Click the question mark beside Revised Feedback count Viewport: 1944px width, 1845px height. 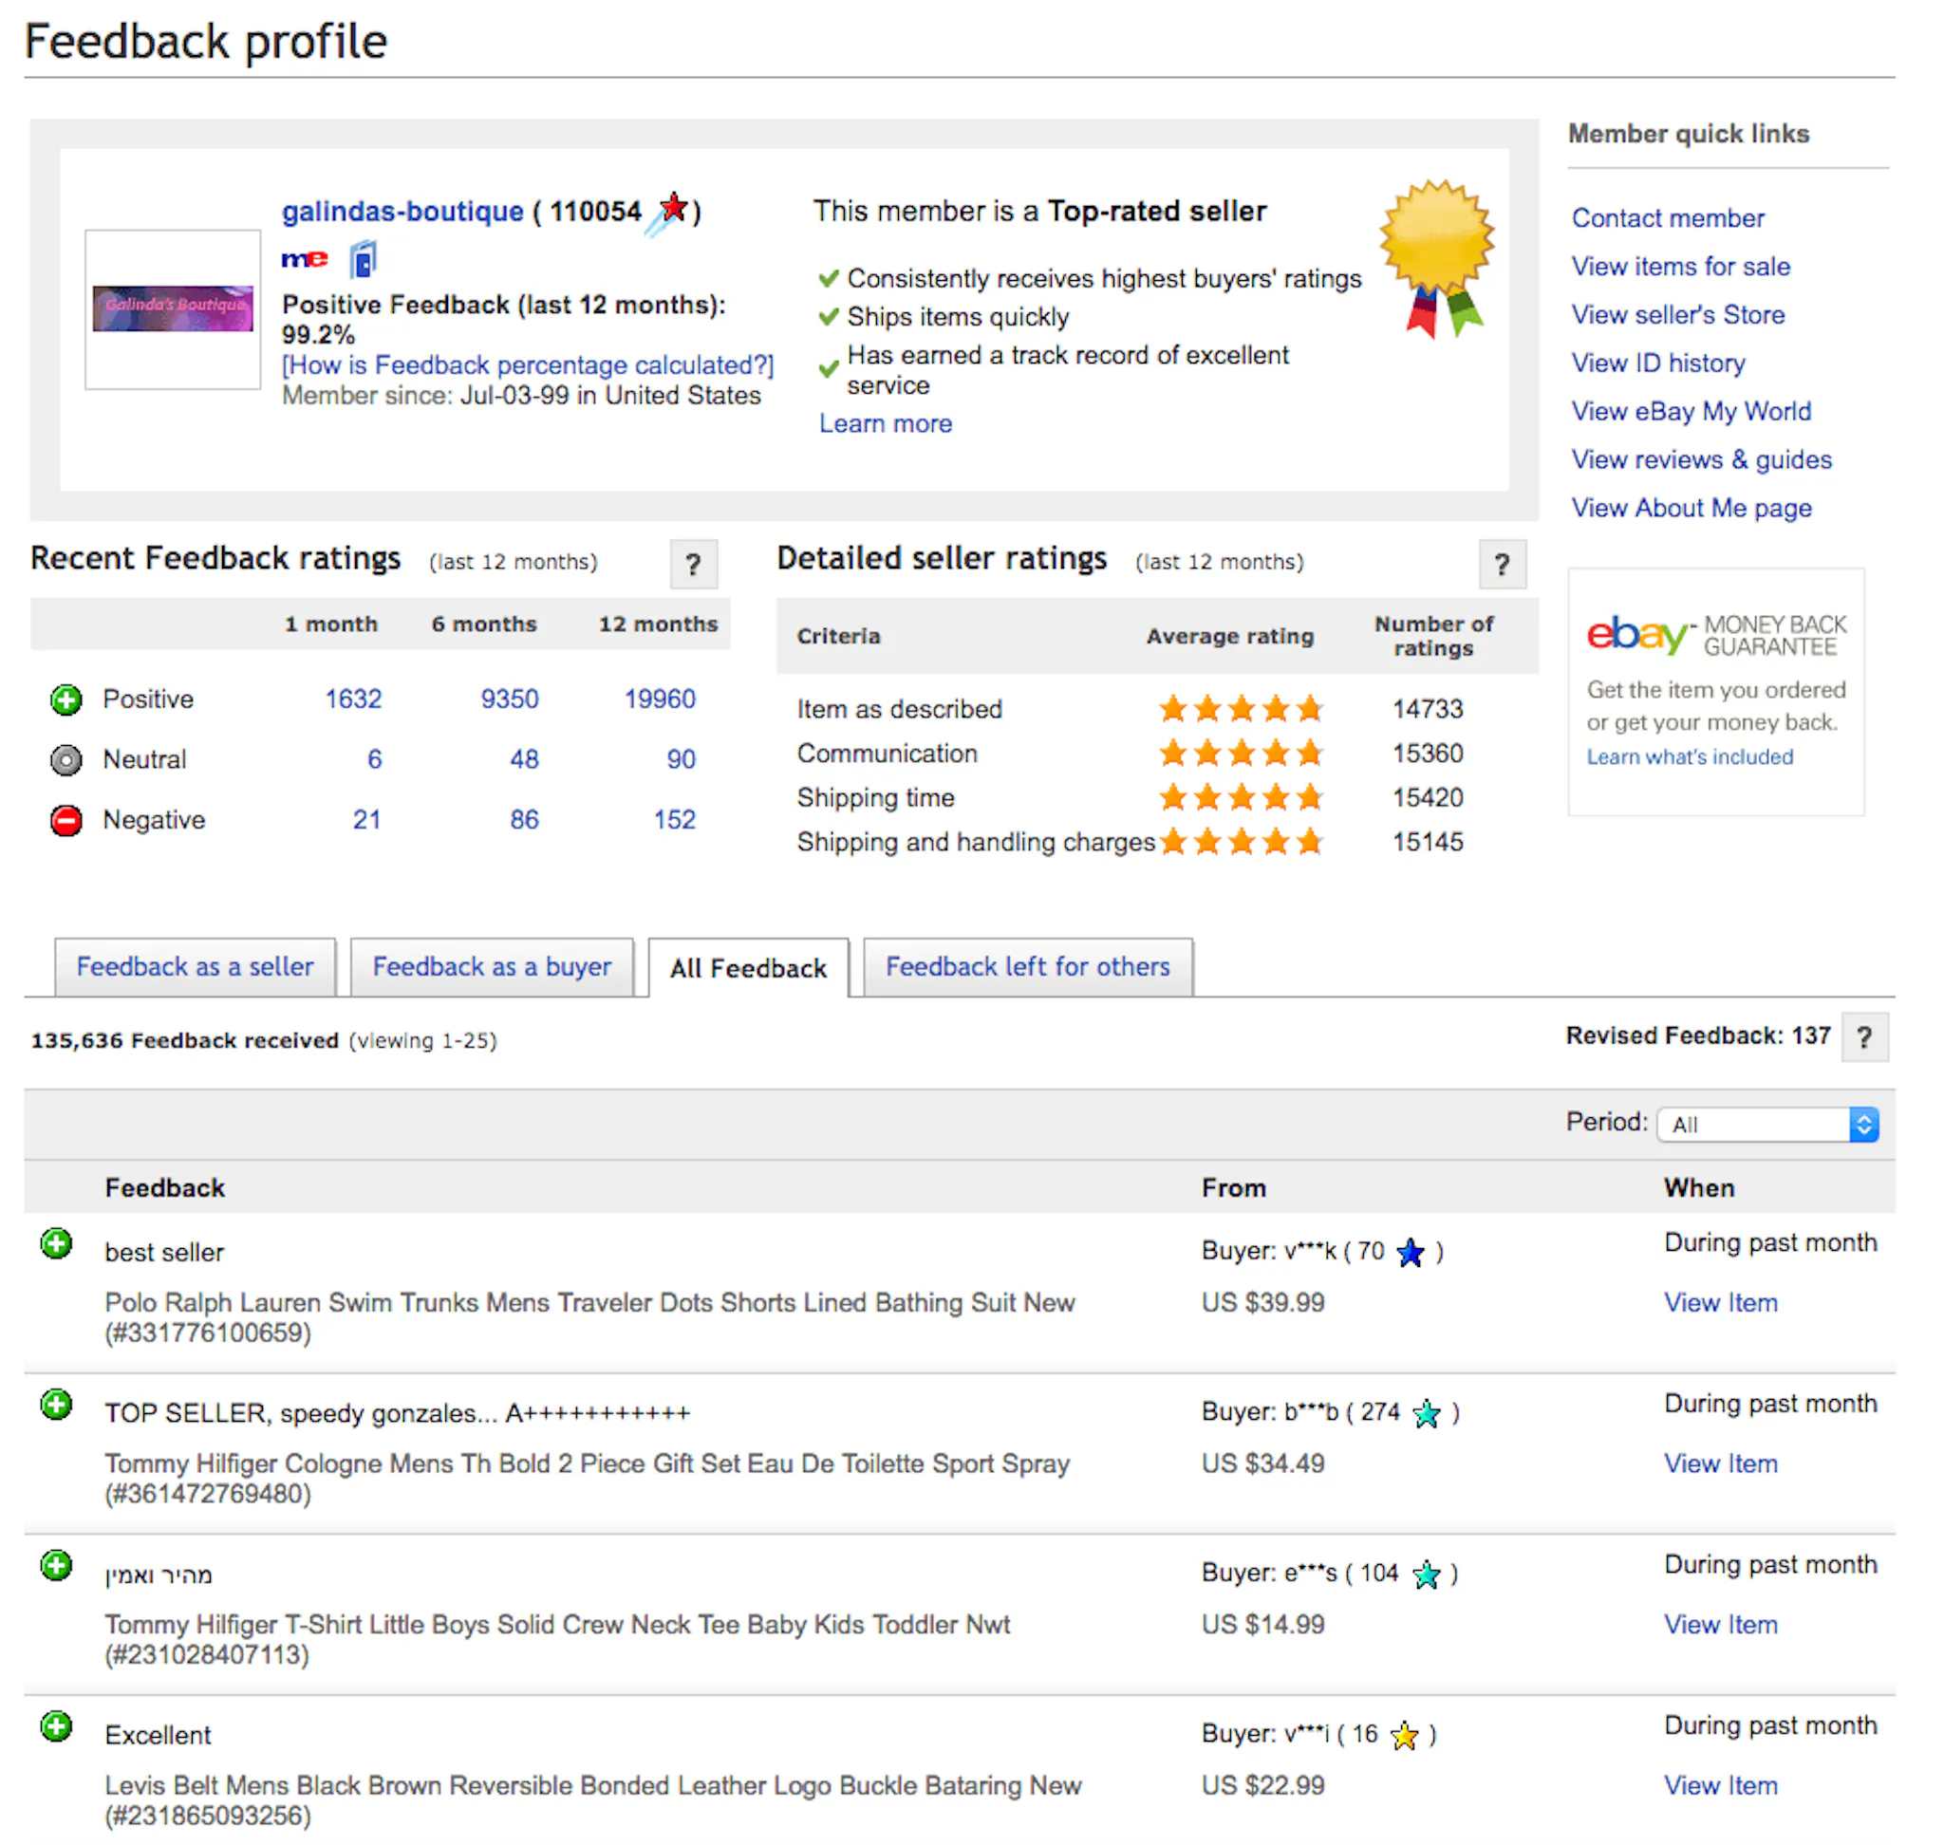point(1864,1036)
